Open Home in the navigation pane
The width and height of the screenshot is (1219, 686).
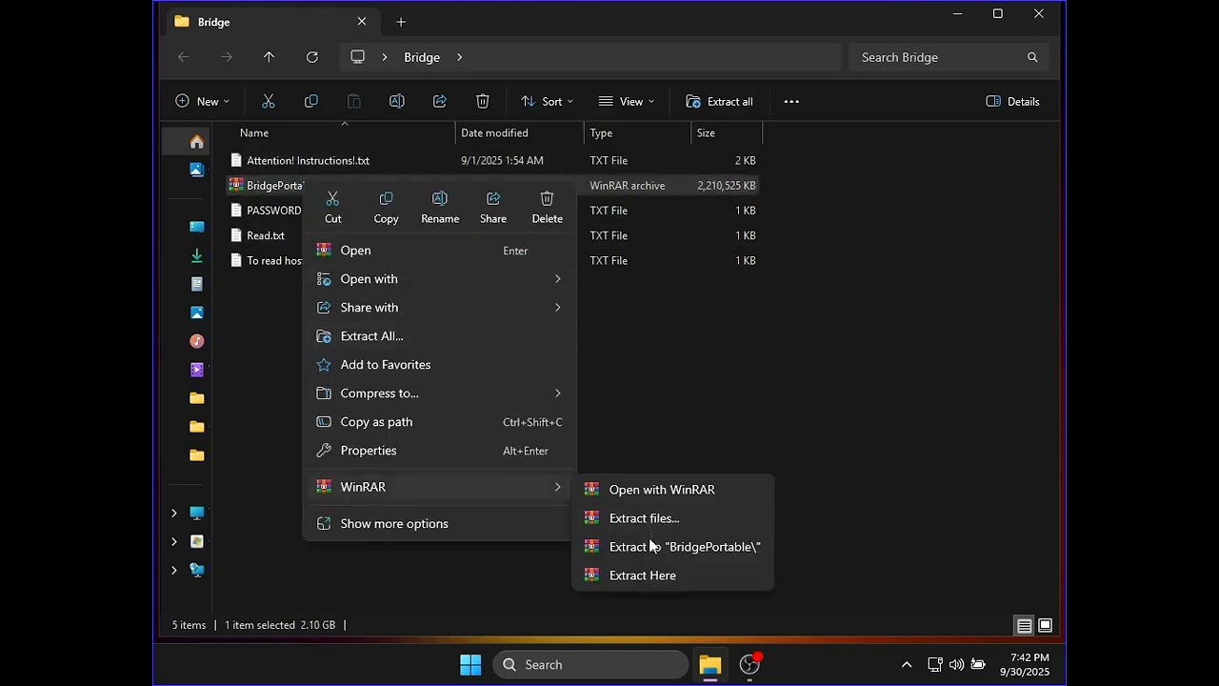(x=197, y=141)
